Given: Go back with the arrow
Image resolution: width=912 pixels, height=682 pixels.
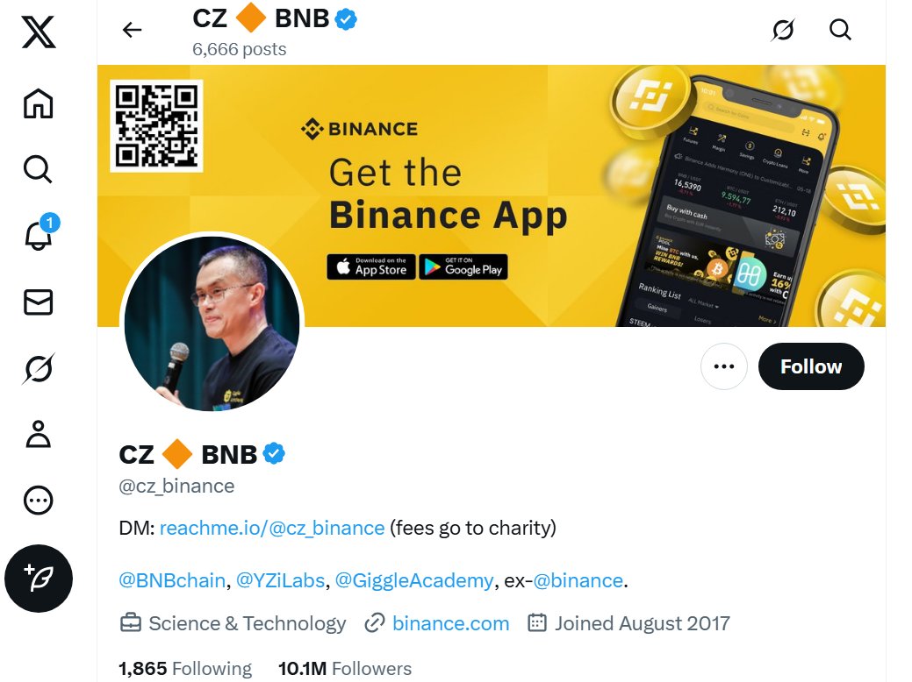Looking at the screenshot, I should pyautogui.click(x=132, y=30).
